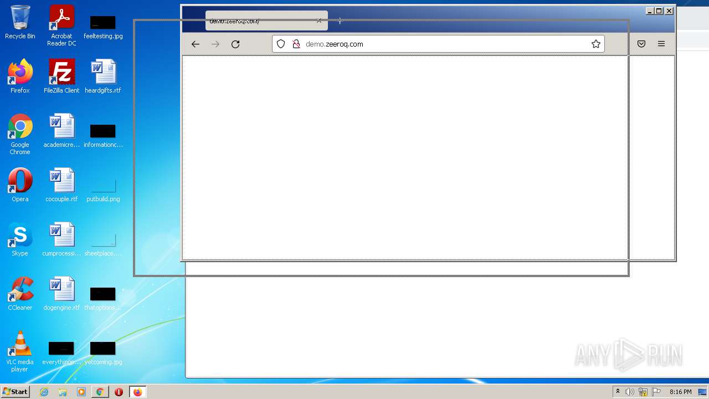The image size is (709, 399).
Task: Select the putbuild.png desktop file
Action: pyautogui.click(x=103, y=190)
